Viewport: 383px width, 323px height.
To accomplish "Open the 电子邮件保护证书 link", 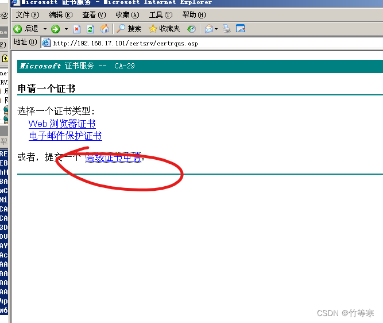I will [65, 136].
